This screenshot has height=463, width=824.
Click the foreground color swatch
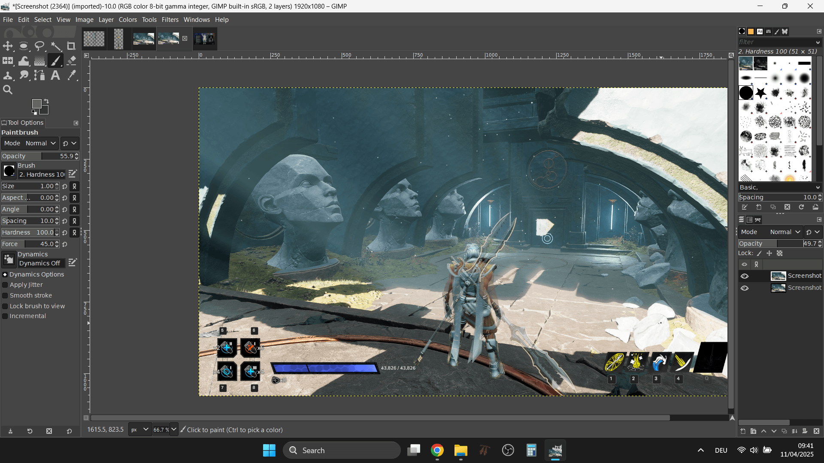[x=37, y=104]
